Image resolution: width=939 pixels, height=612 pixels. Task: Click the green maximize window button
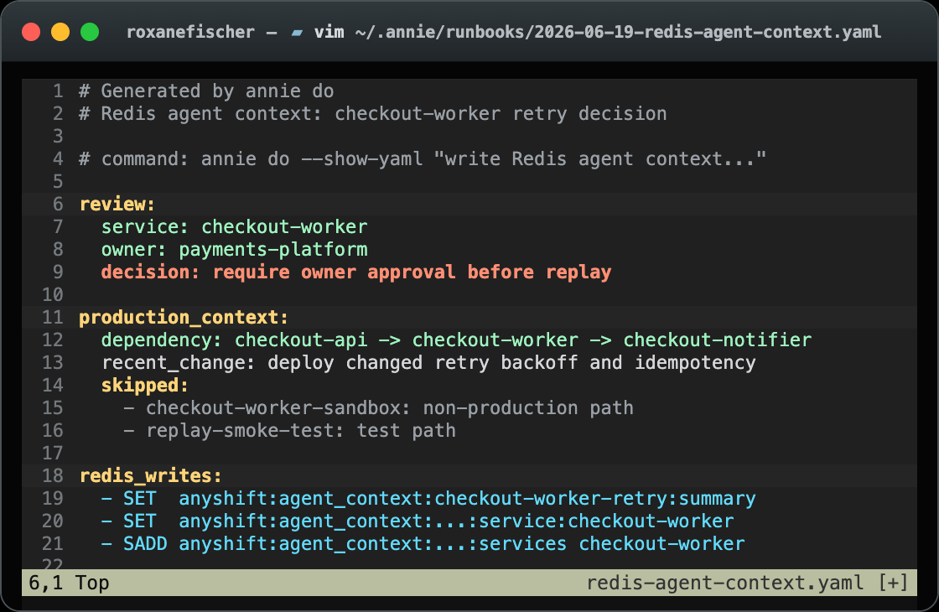click(x=90, y=32)
